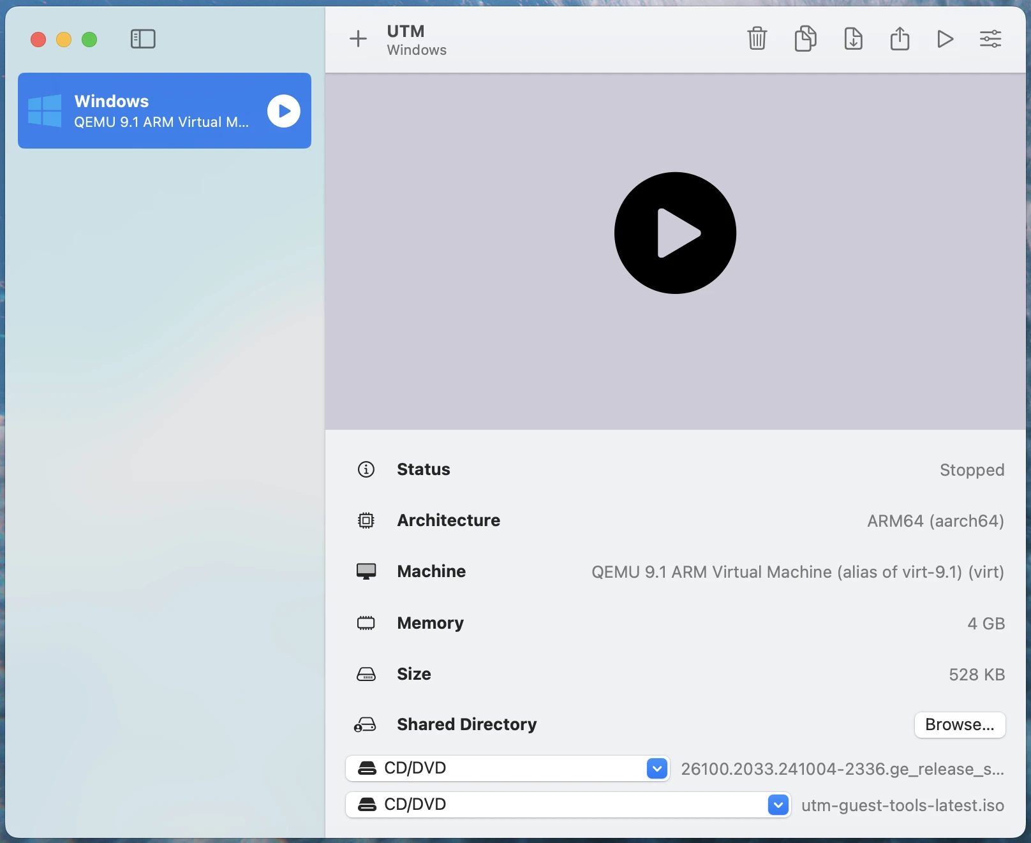Click the 'ARM64 (aarch64)' value
This screenshot has height=843, width=1031.
click(935, 521)
